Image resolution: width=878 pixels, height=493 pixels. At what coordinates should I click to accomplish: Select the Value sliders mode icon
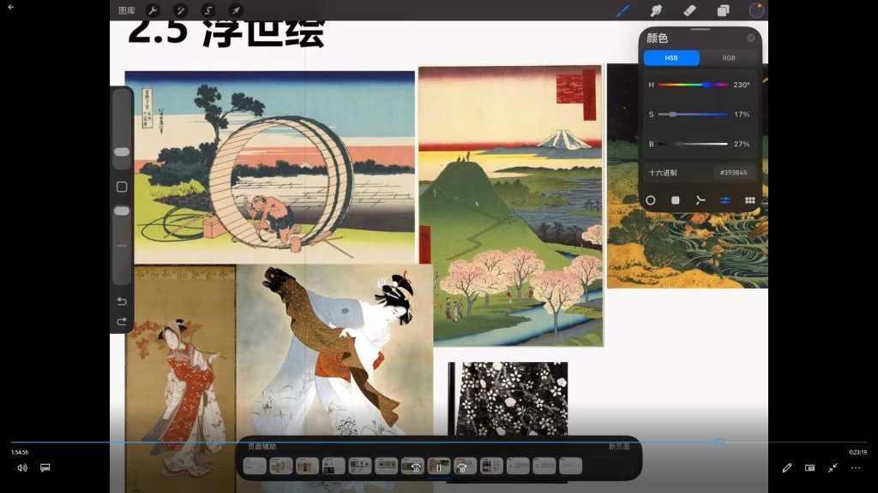tap(725, 200)
